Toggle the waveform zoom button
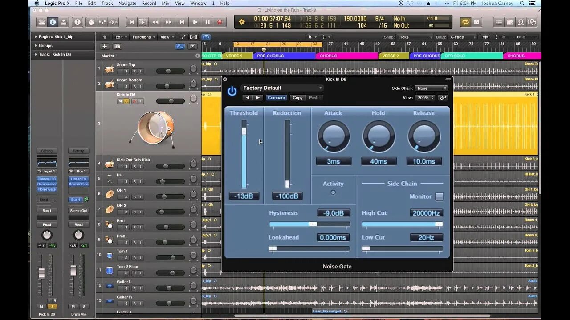Viewport: 570px width, 320px height. (485, 37)
